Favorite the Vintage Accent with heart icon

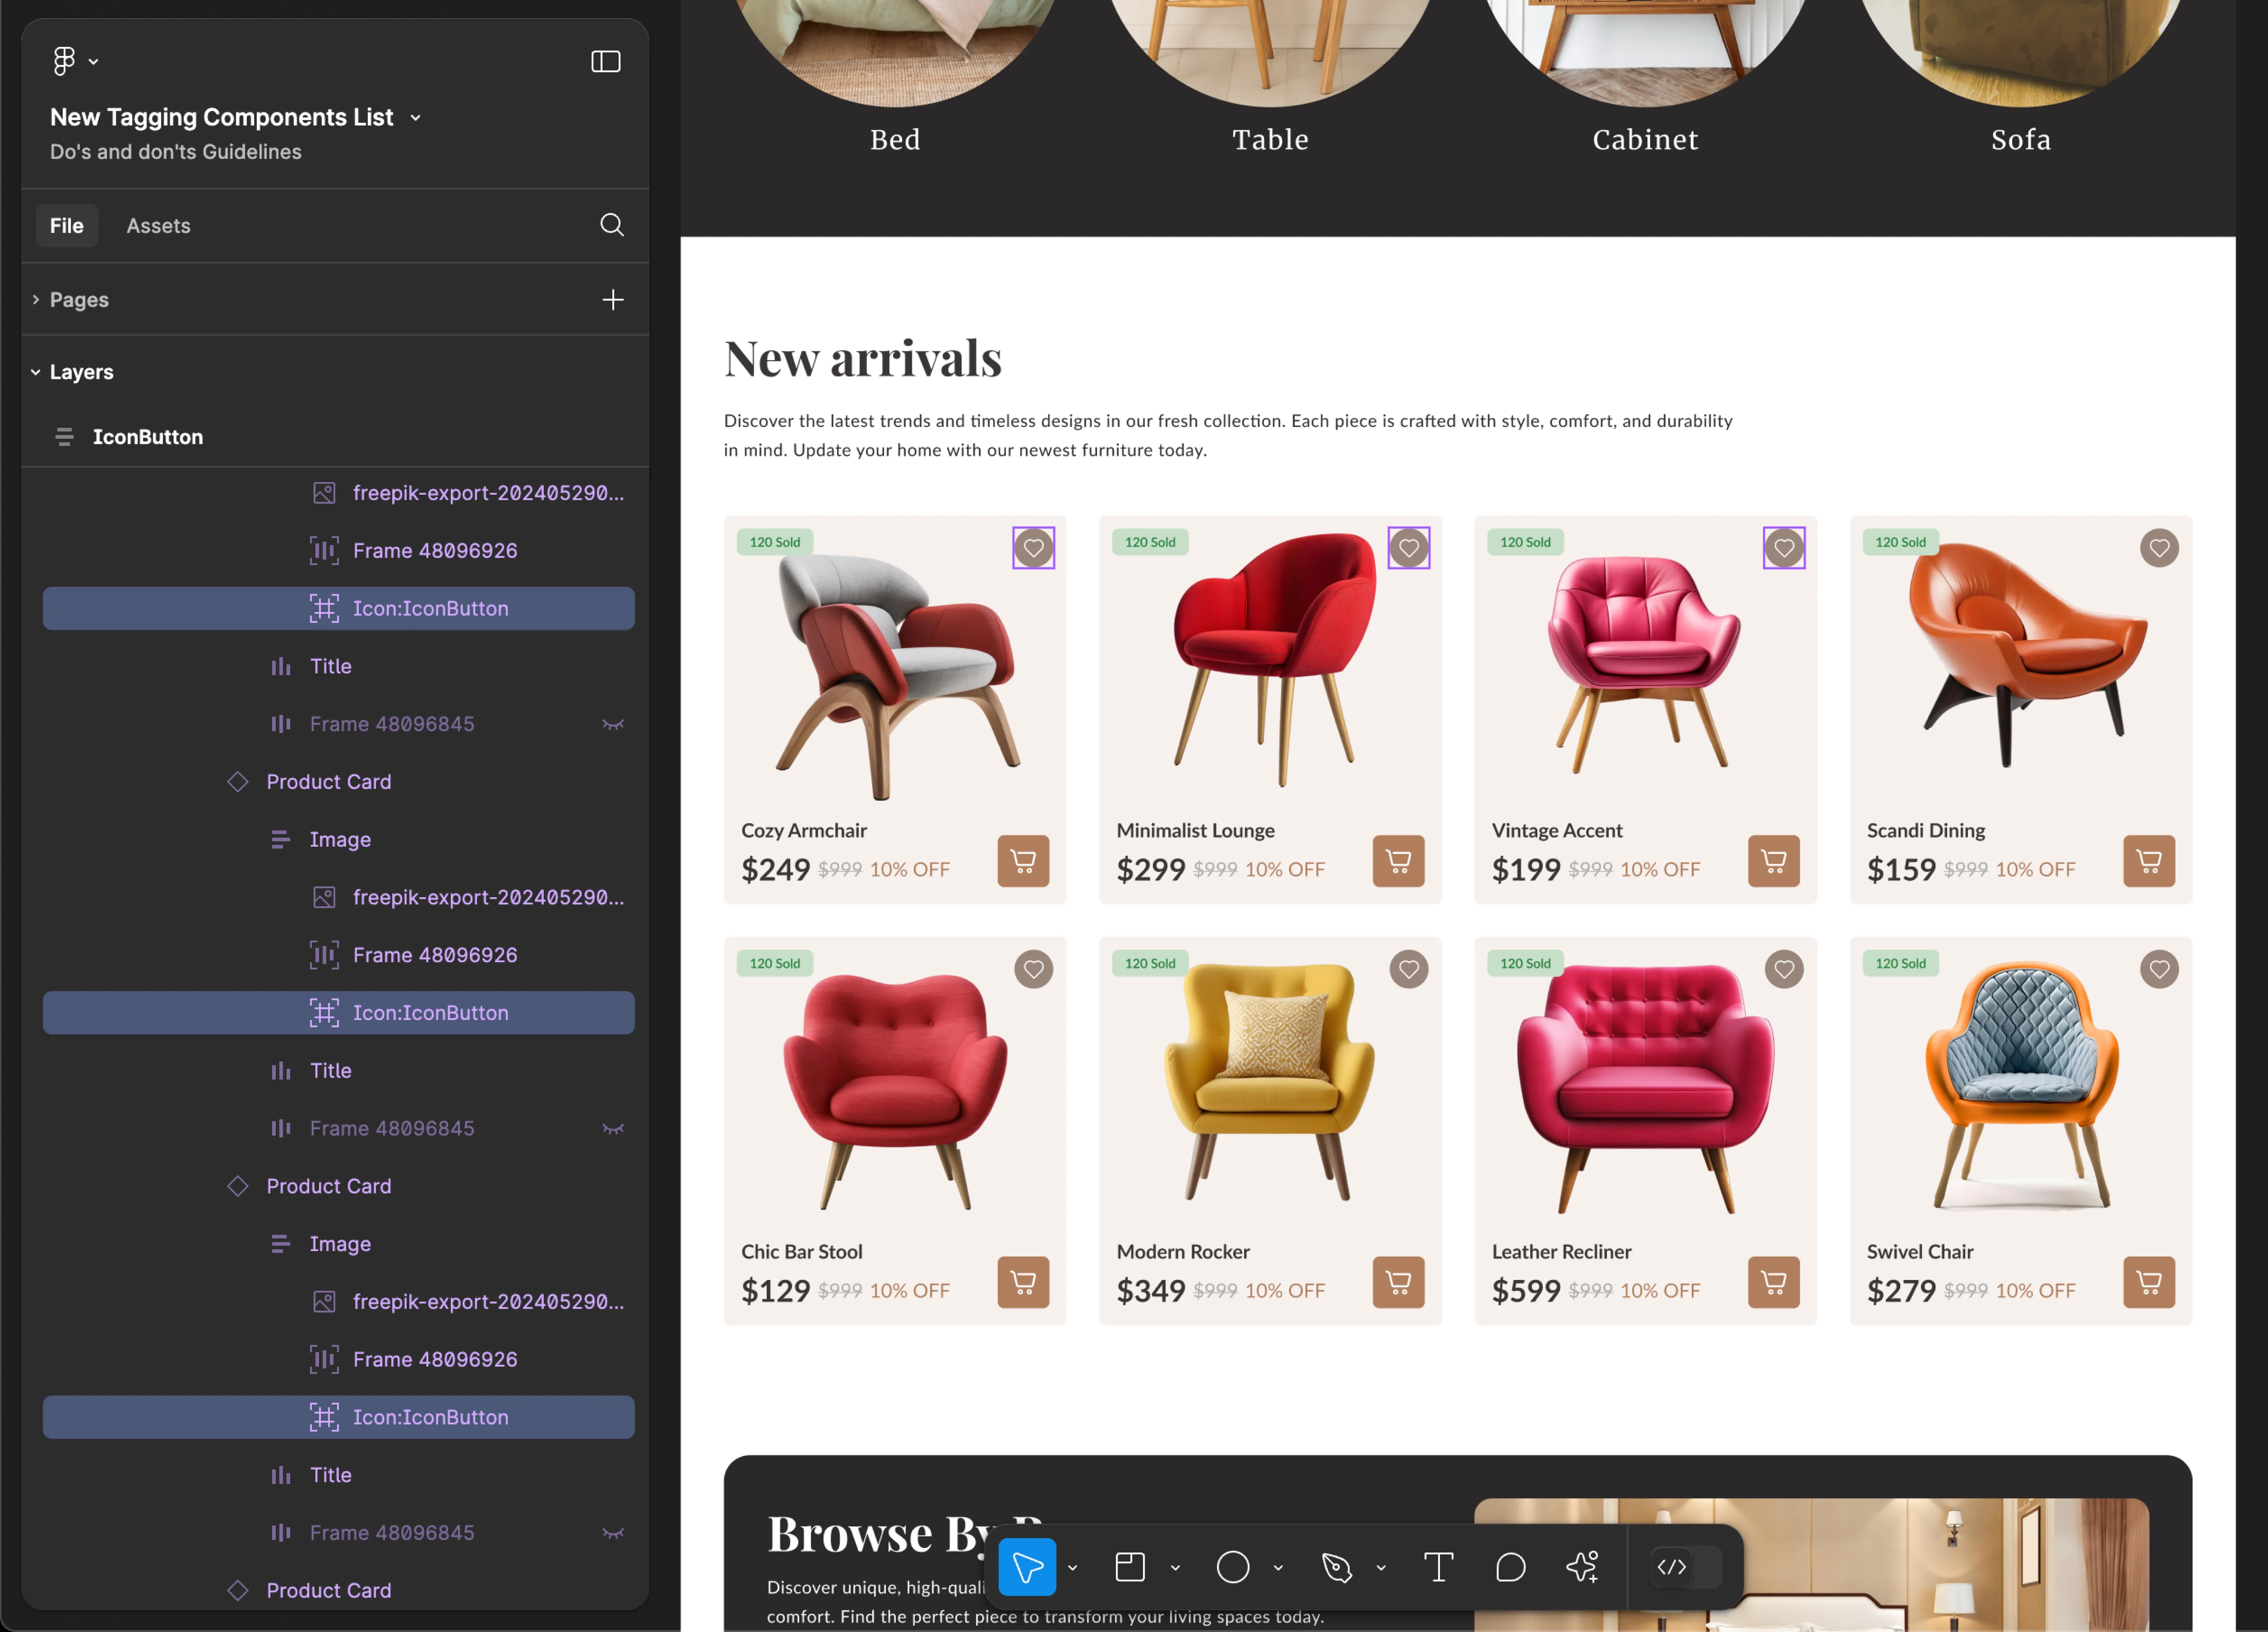tap(1784, 548)
